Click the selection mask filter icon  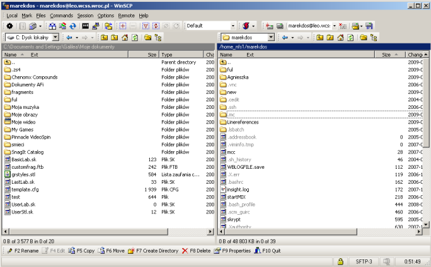(146, 26)
